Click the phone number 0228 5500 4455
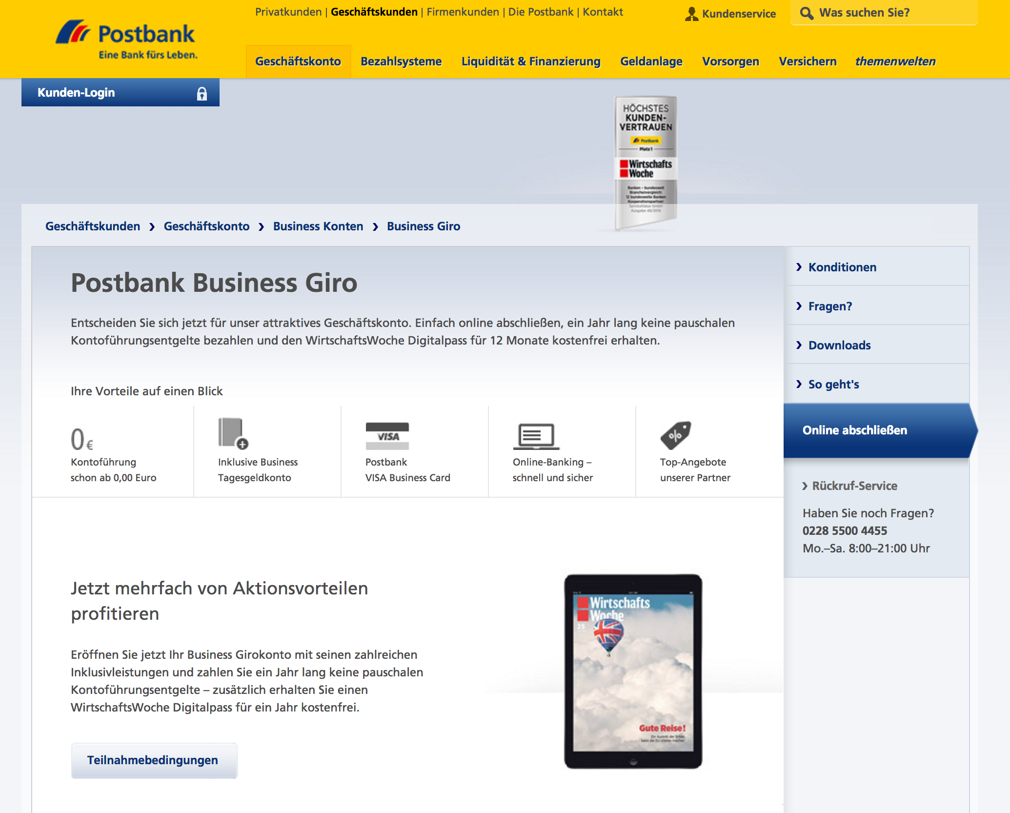The image size is (1010, 813). [845, 531]
